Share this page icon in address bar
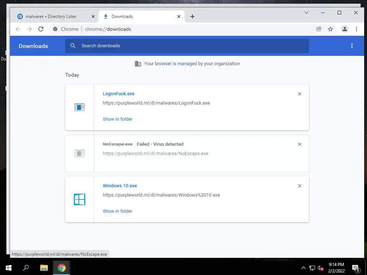This screenshot has width=367, height=275. point(319,29)
